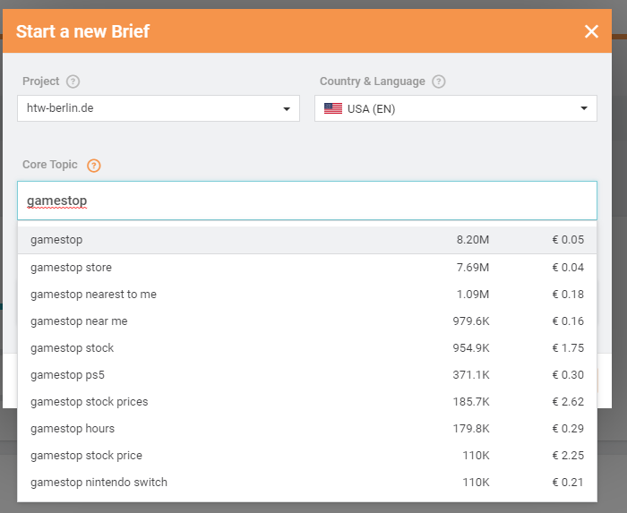Close the Start a new Brief dialog
627x513 pixels.
coord(591,31)
